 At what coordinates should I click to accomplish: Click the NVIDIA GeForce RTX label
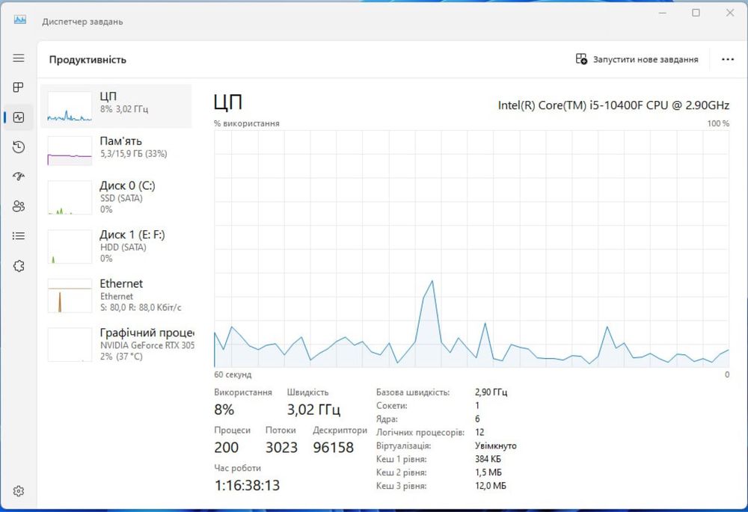(x=147, y=345)
